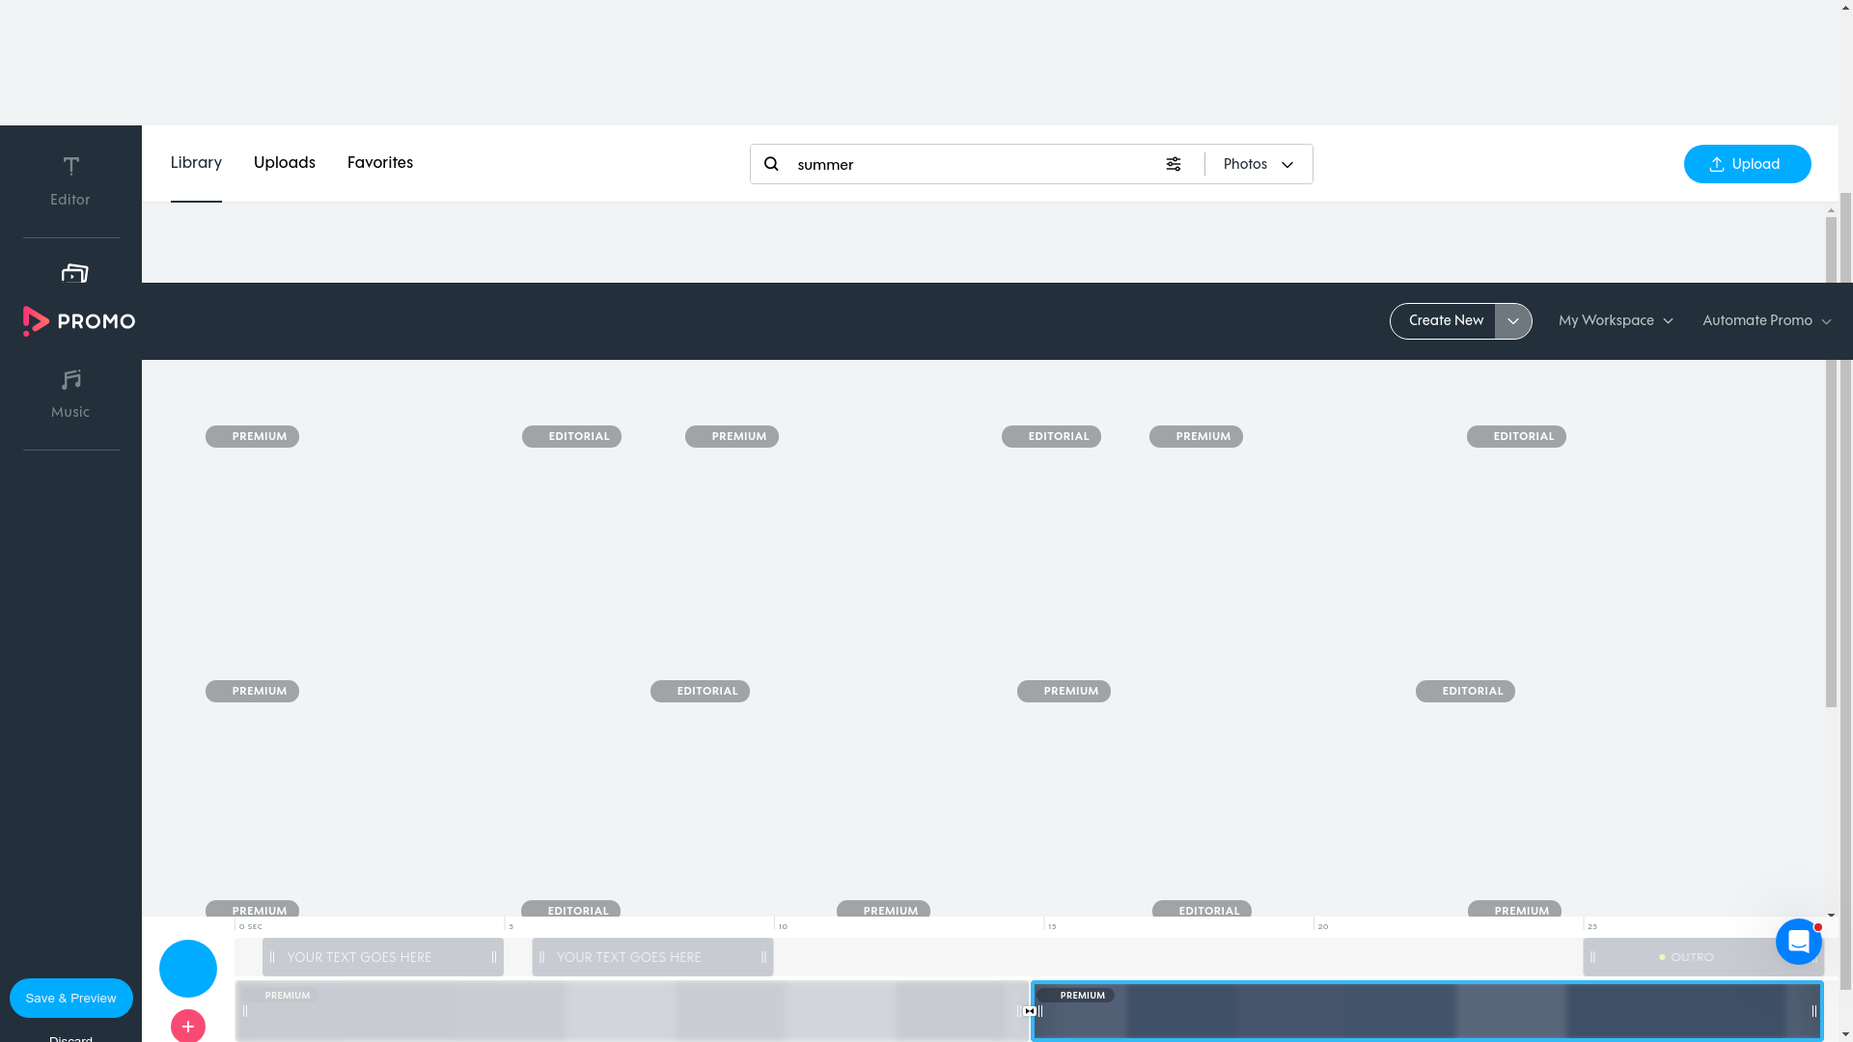
Task: Open the Editor panel in the sidebar
Action: tap(70, 179)
